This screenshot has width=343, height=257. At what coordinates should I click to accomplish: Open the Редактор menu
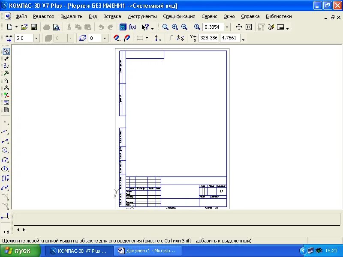(x=44, y=16)
